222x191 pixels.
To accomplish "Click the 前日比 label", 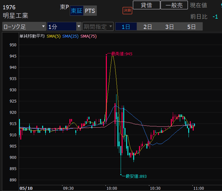I will pos(199,17).
